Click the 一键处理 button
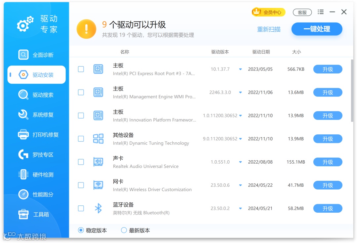The image size is (357, 243). (x=317, y=29)
